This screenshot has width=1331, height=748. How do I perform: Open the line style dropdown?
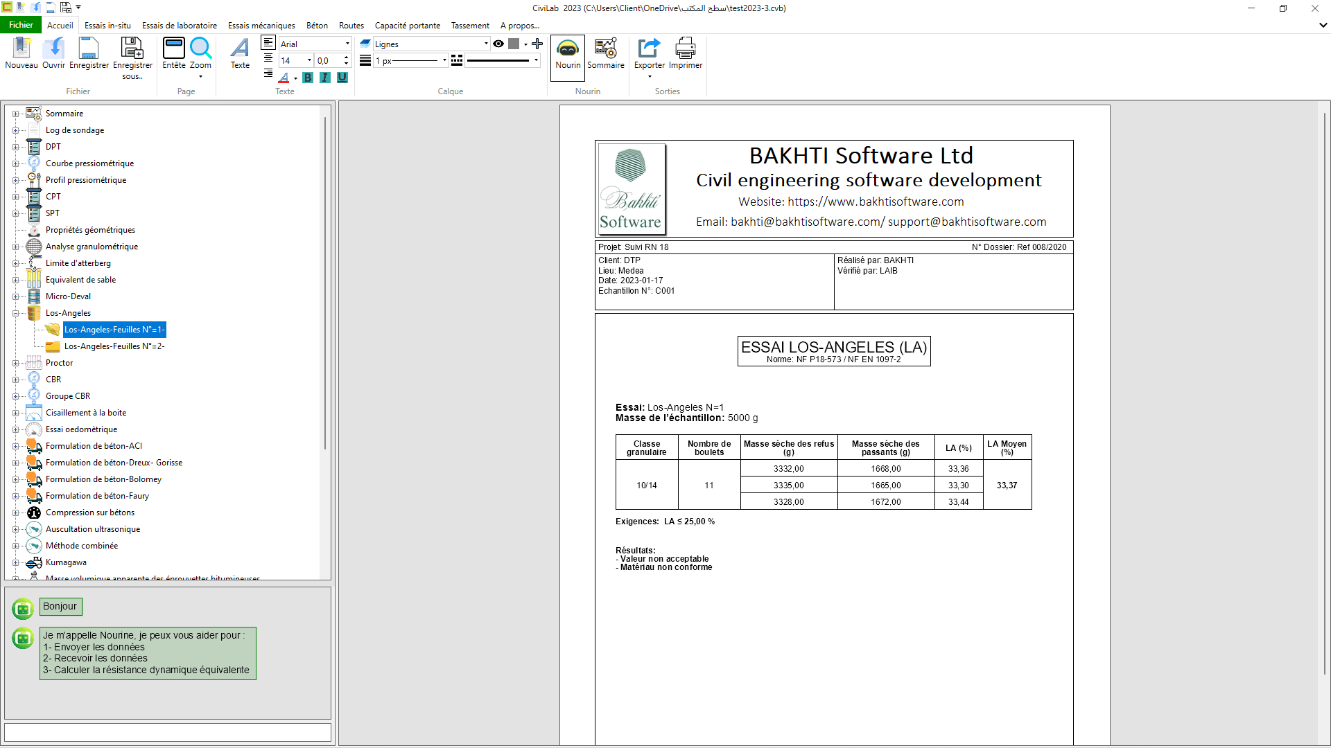(x=536, y=60)
